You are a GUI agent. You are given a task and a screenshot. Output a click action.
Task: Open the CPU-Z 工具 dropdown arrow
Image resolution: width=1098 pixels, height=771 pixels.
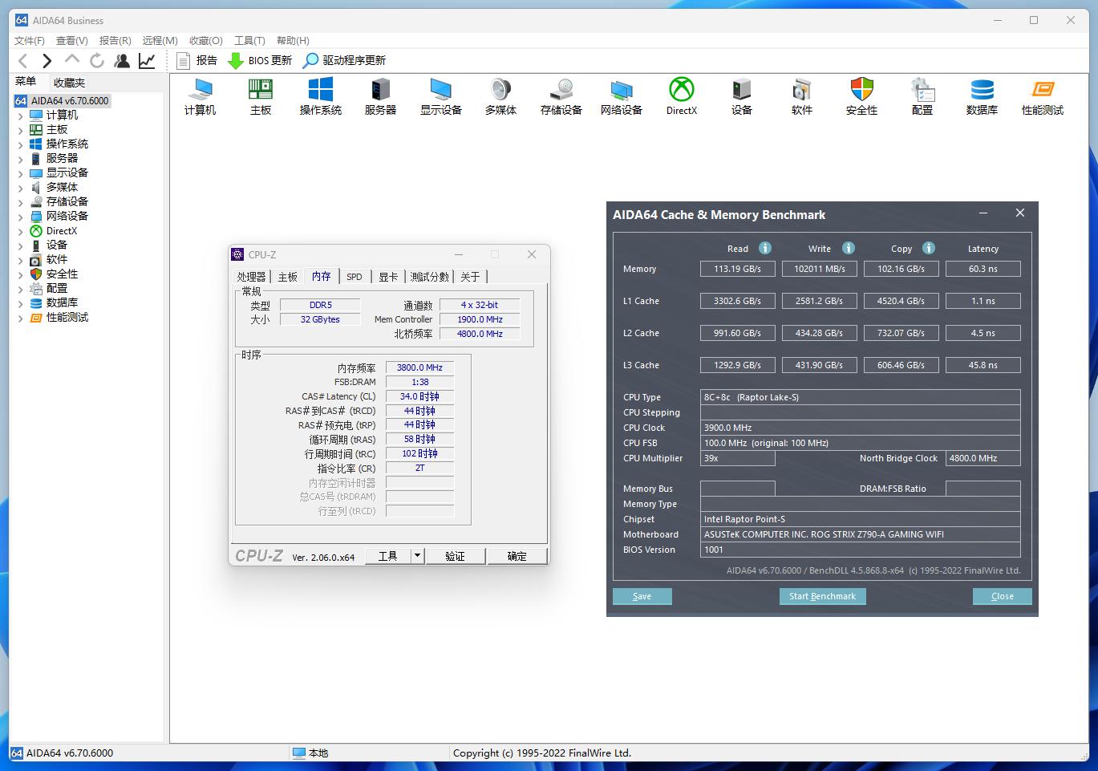[417, 556]
